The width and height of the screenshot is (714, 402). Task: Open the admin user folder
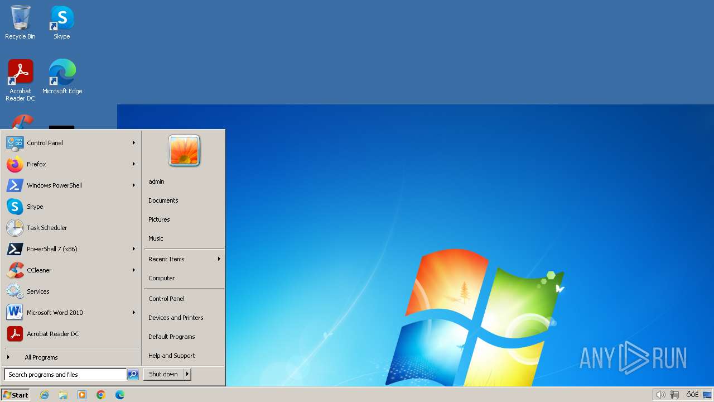[184, 181]
